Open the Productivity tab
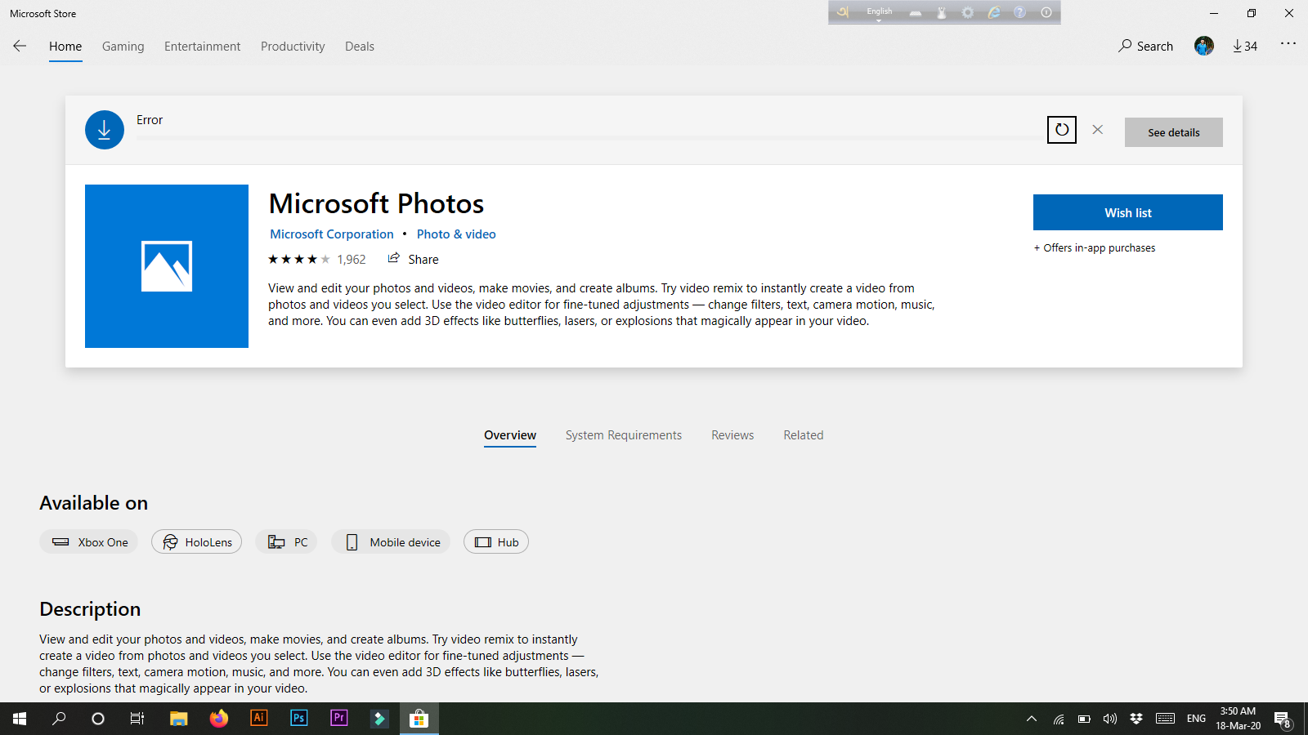The height and width of the screenshot is (735, 1308). (293, 47)
